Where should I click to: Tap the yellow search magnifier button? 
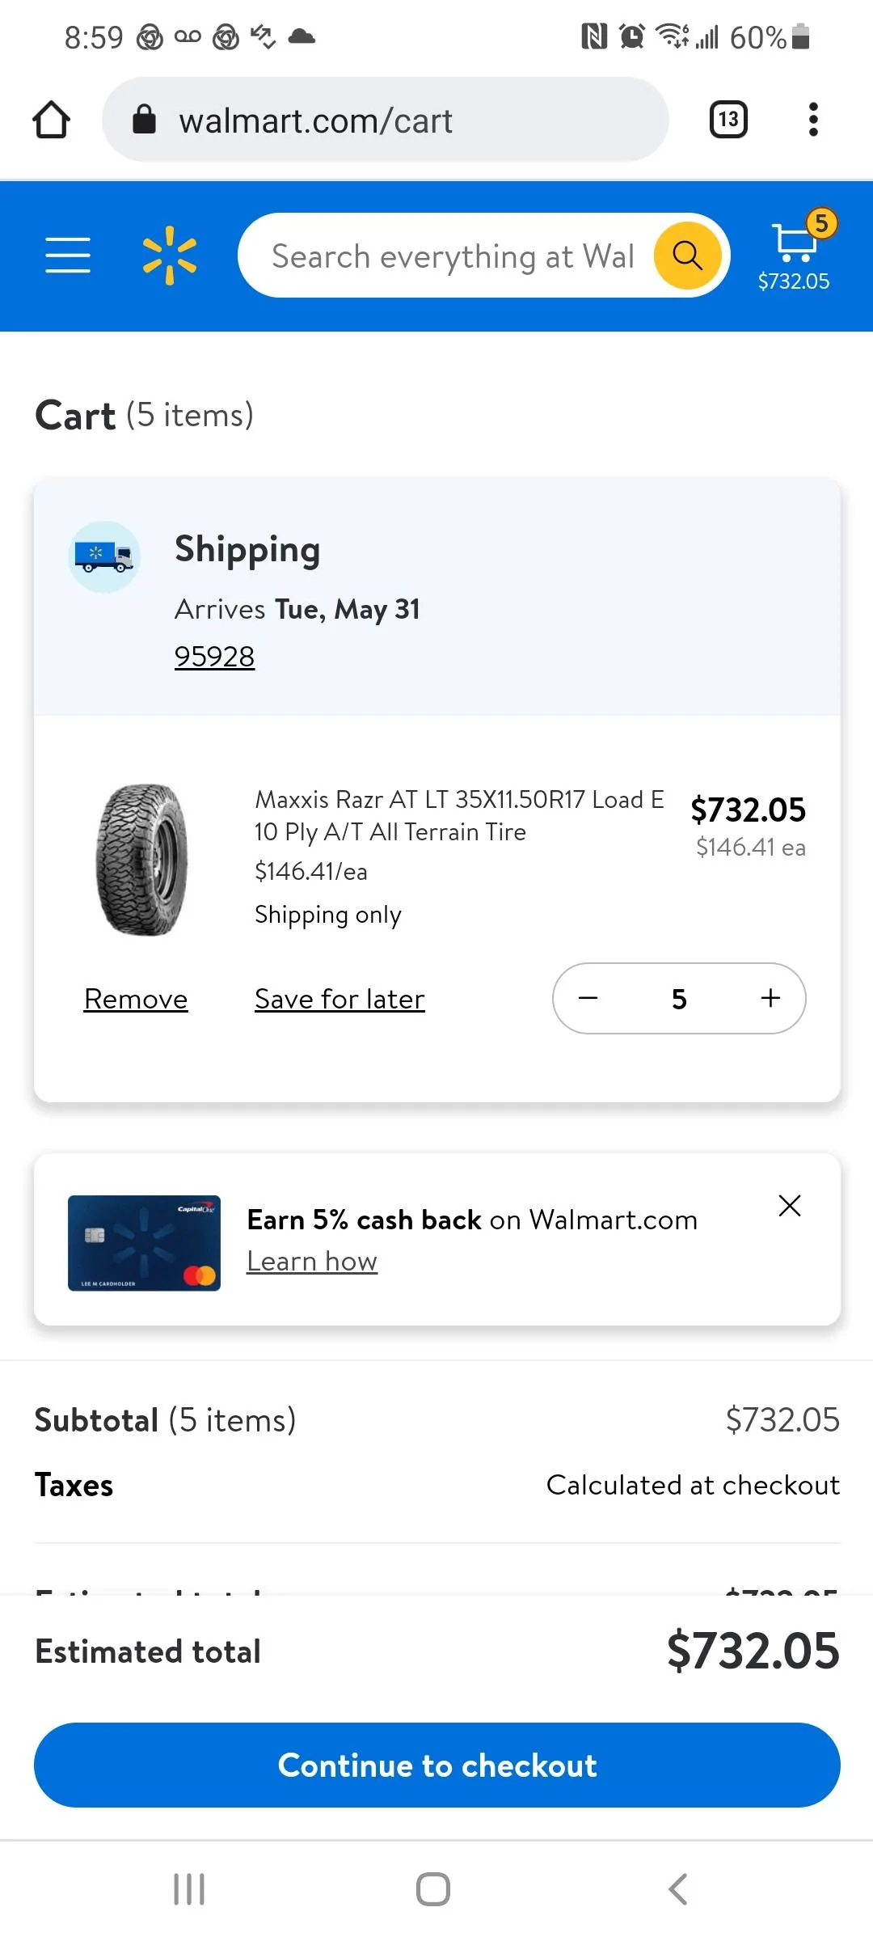[687, 256]
